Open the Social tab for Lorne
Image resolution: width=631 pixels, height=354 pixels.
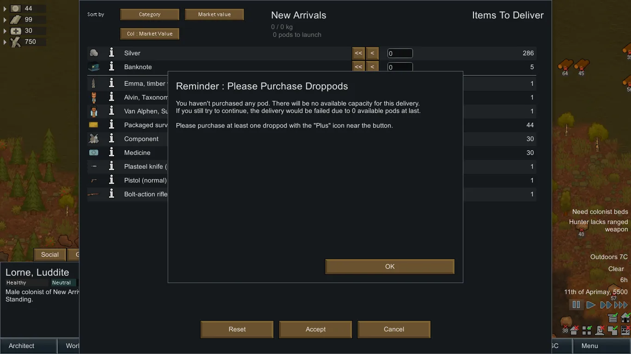pyautogui.click(x=49, y=254)
